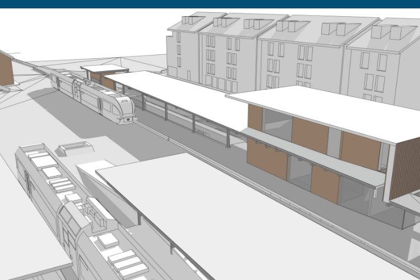
Task: Select the upper middle brown facade panel
Action: [310, 134]
